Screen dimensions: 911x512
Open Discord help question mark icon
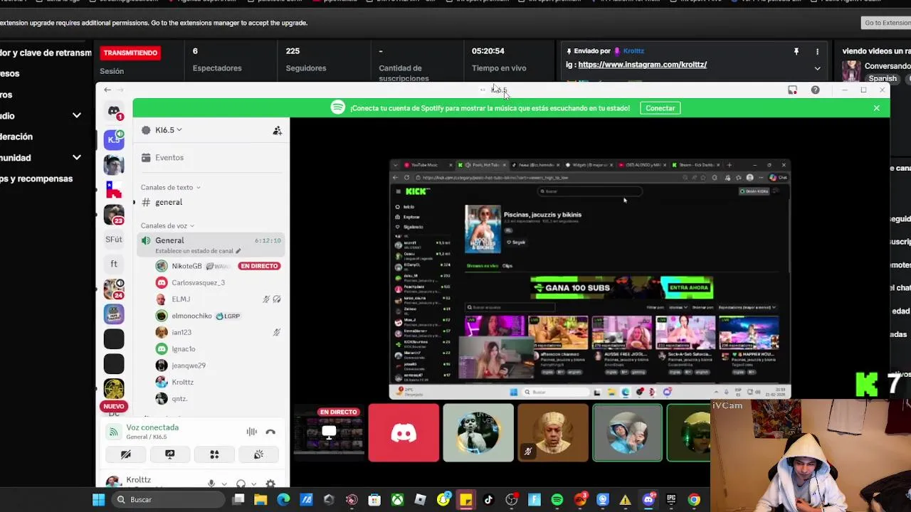click(815, 90)
